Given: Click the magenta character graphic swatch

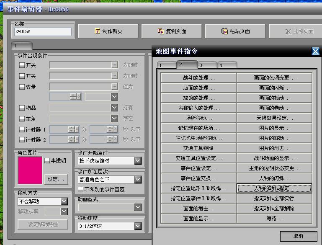Looking at the screenshot, I should coord(30,170).
